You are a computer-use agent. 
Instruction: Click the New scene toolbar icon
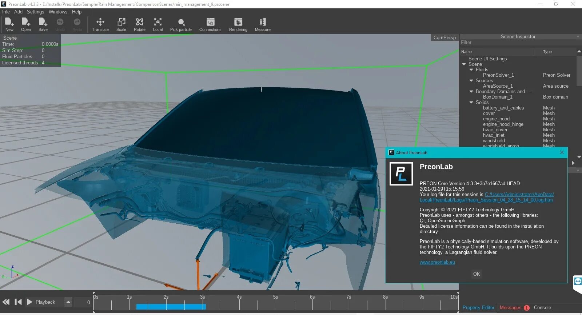(x=9, y=22)
